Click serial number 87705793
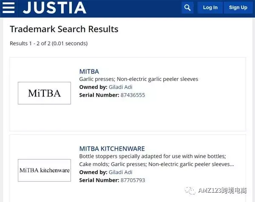 point(133,180)
